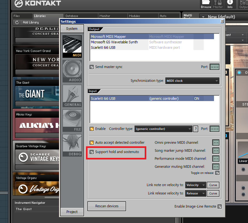Screen dimensions: 248x223
Task: Click the output Port value field
Action: click(x=215, y=67)
